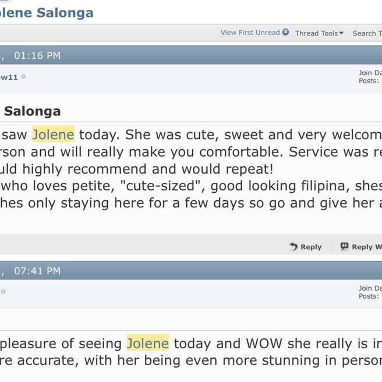Click the Reply arrow icon in first post

coord(293,247)
